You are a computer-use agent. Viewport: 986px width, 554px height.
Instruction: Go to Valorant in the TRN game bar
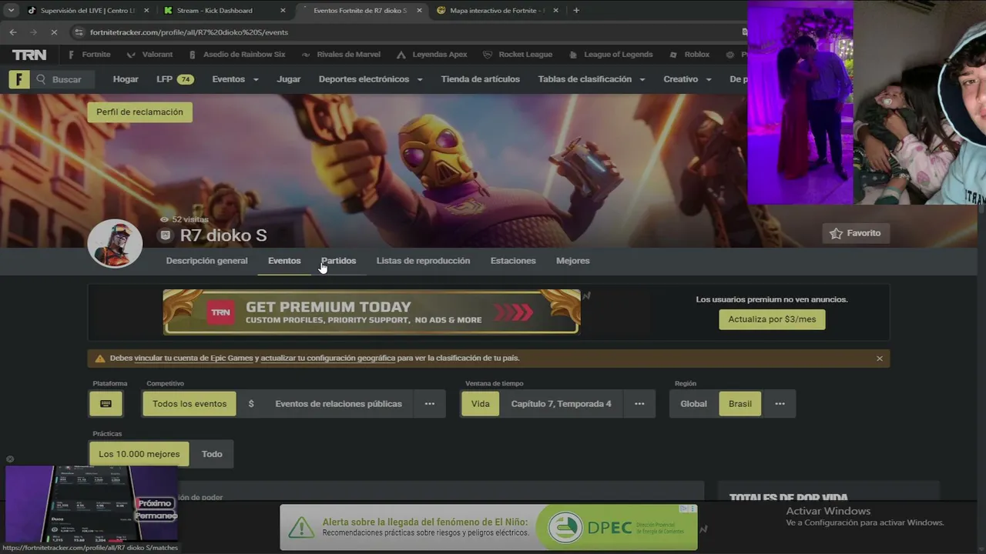pyautogui.click(x=149, y=55)
